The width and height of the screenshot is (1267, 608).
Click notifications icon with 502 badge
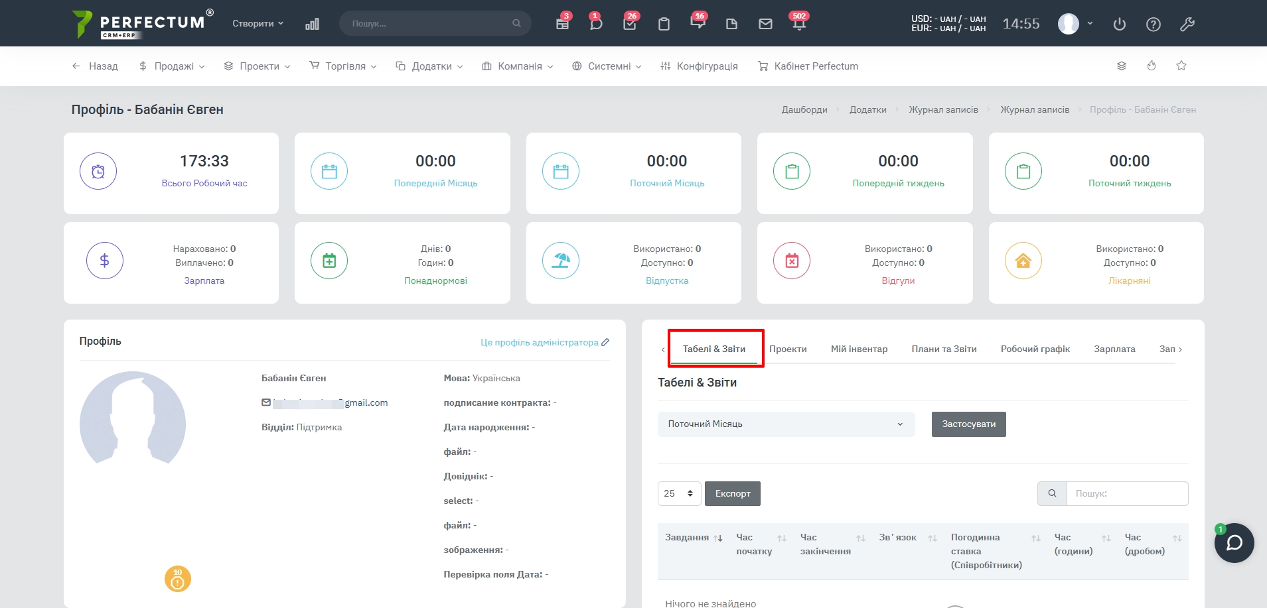click(x=799, y=24)
